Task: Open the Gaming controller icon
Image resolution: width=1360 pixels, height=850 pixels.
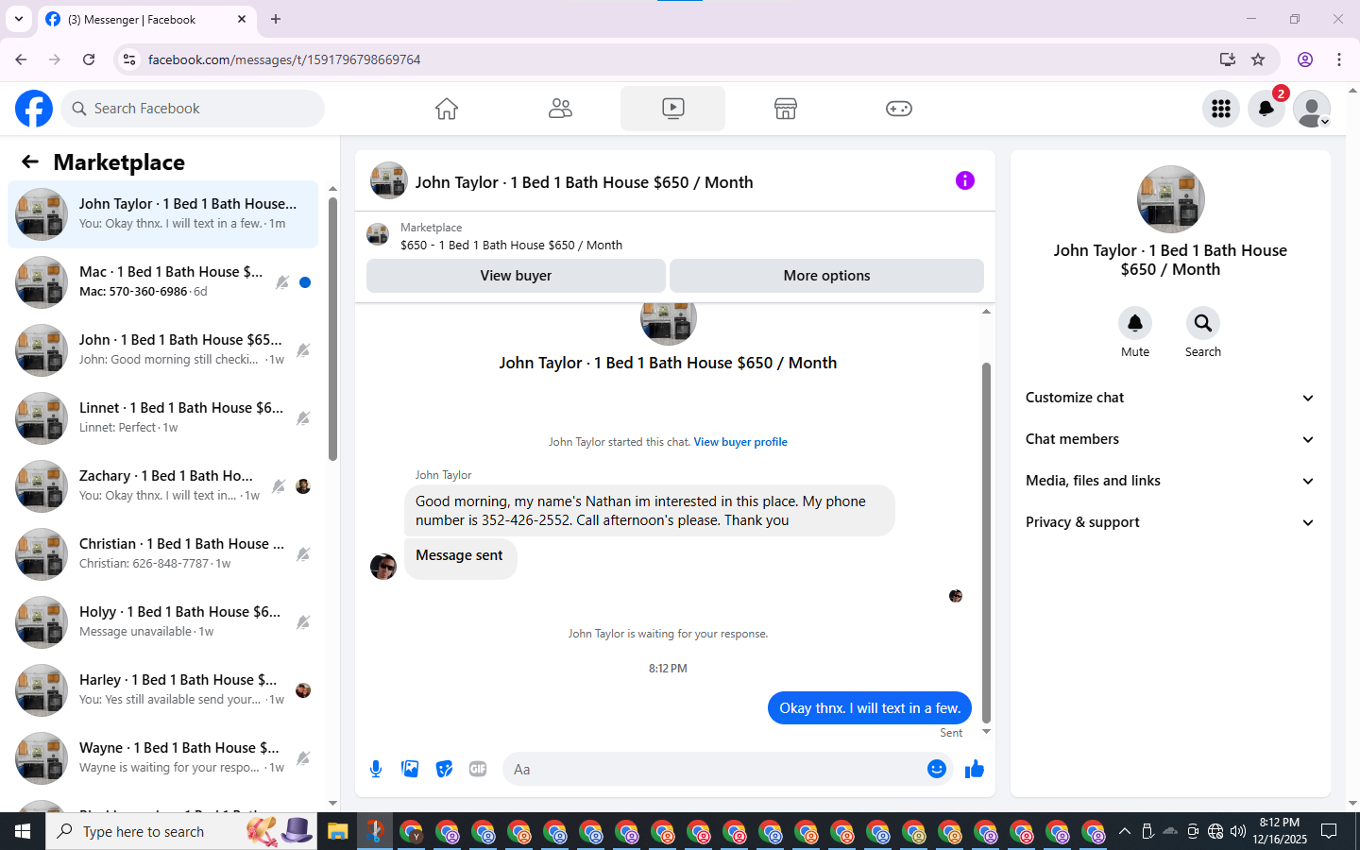Action: tap(898, 109)
